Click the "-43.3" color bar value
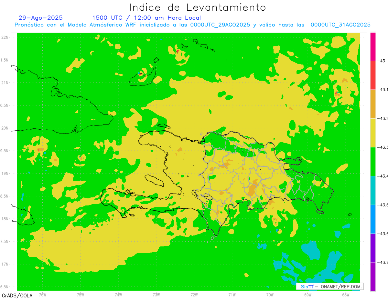 tap(383, 147)
